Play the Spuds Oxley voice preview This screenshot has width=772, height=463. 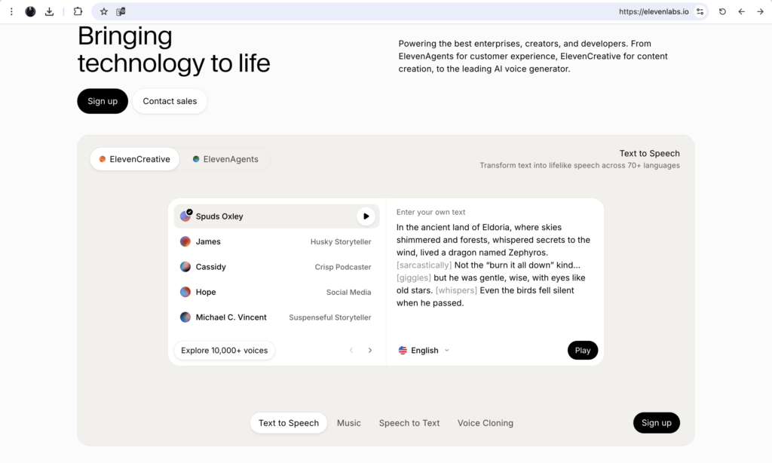366,216
